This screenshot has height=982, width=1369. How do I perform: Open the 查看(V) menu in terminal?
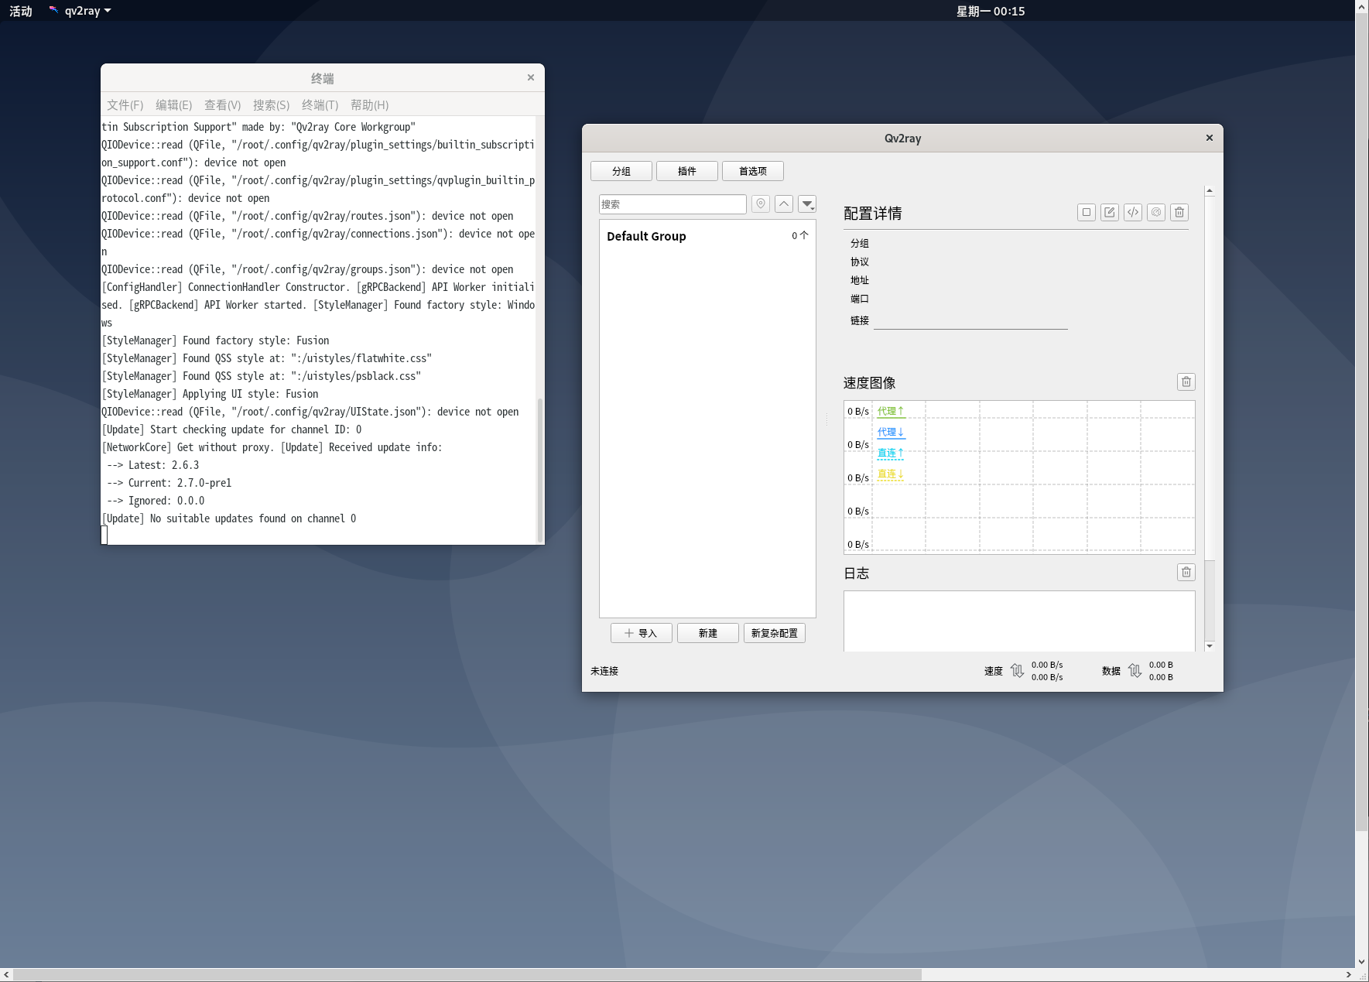pyautogui.click(x=223, y=104)
